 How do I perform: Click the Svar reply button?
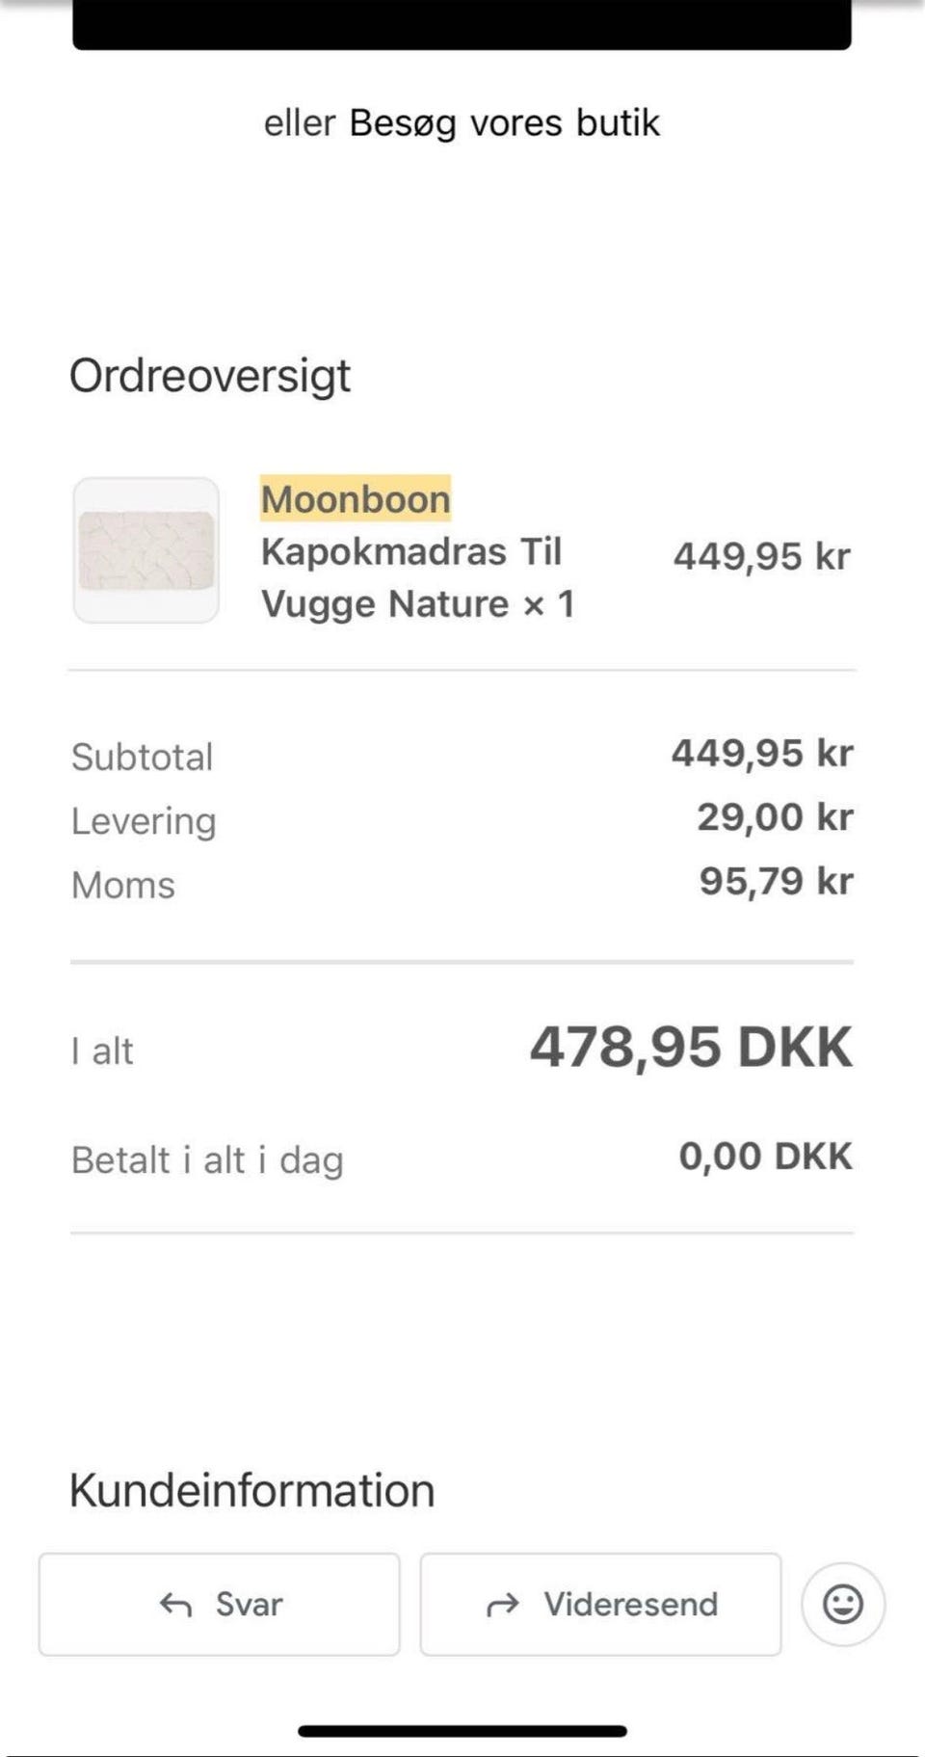220,1605
